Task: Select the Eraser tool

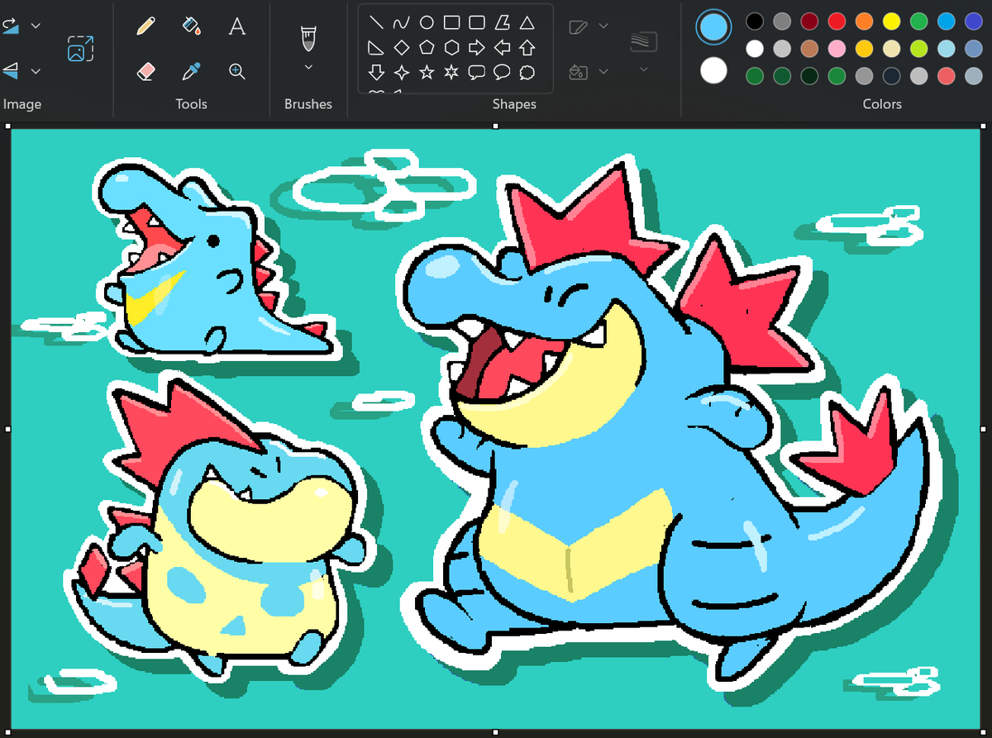Action: click(x=145, y=72)
